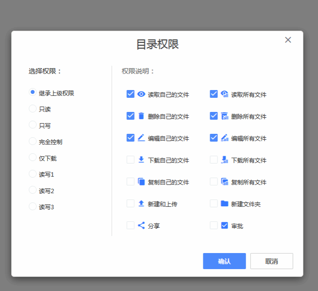Click the 完全控制 option label
318x291 pixels.
point(51,142)
